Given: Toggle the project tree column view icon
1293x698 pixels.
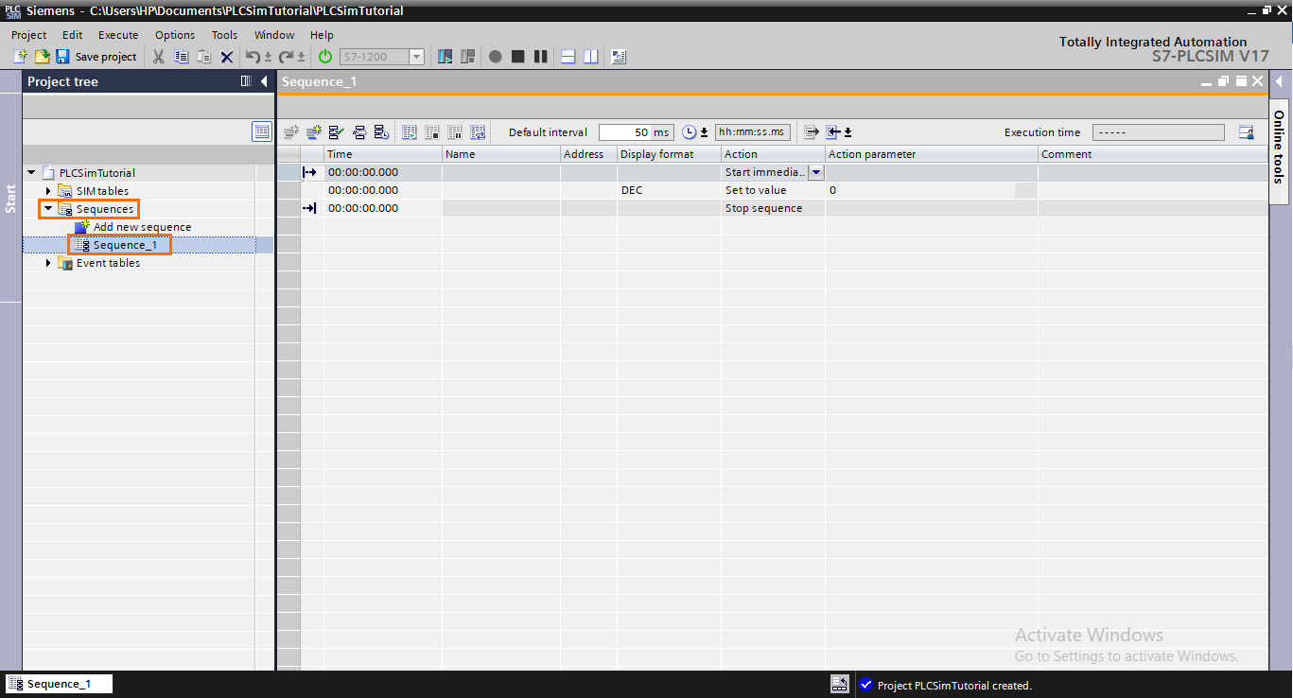Looking at the screenshot, I should [x=246, y=81].
